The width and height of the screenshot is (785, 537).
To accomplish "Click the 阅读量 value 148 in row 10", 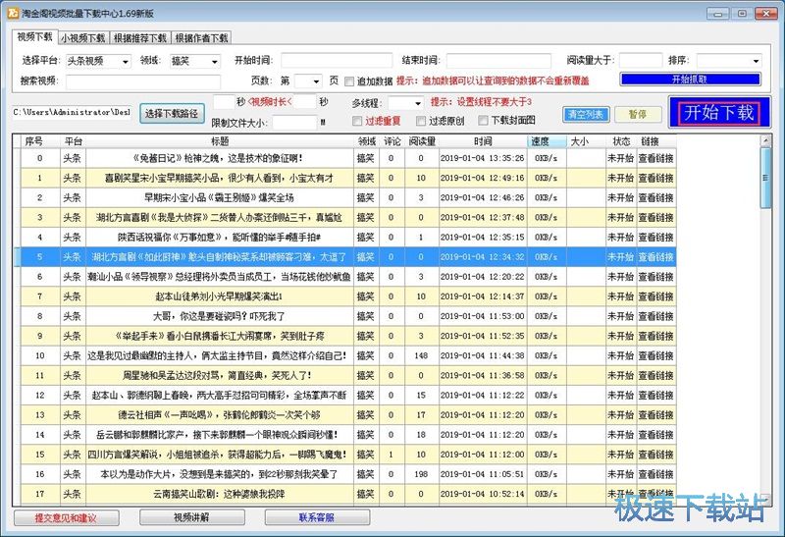I will click(x=421, y=355).
